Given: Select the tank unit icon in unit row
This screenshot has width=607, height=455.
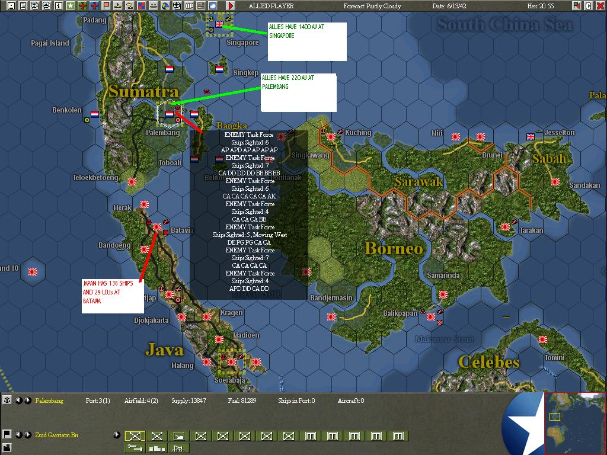Looking at the screenshot, I should pos(179,436).
